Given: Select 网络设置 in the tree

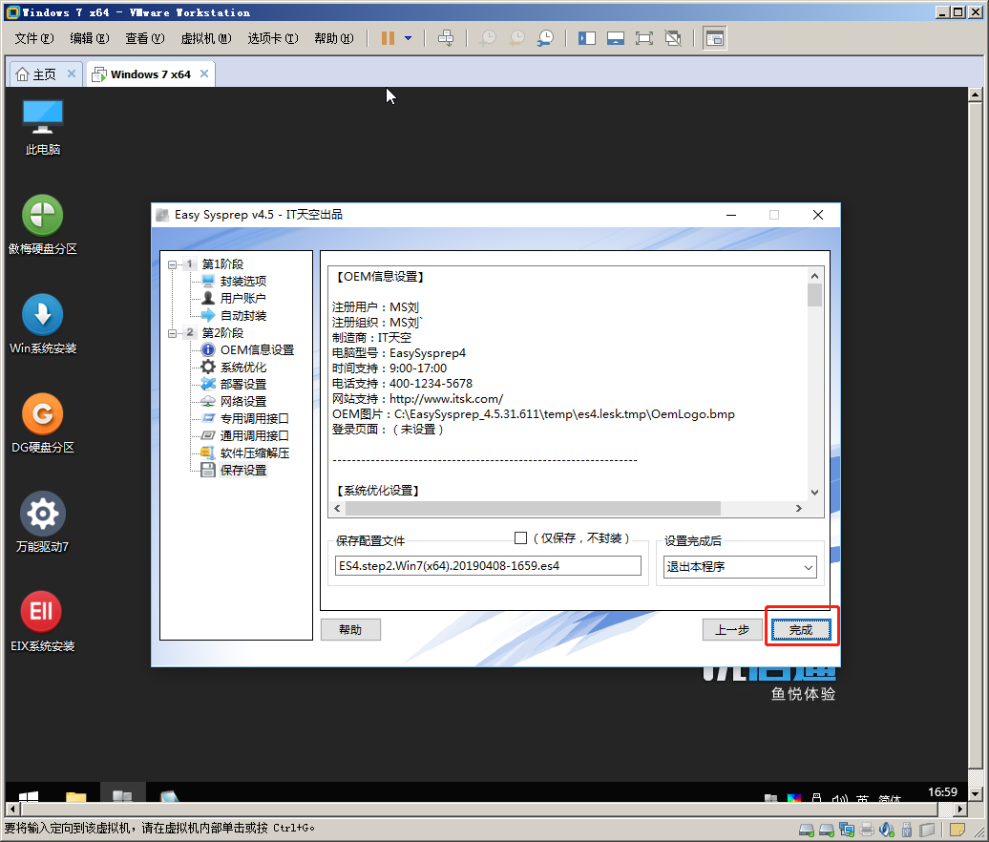Looking at the screenshot, I should click(x=243, y=401).
